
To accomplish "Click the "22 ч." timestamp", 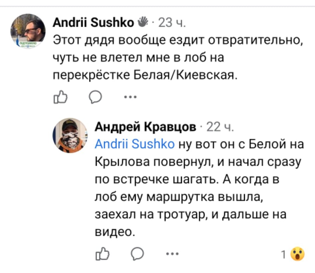I will [218, 127].
